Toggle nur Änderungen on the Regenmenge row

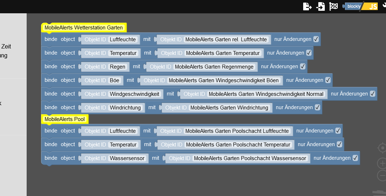click(x=303, y=66)
